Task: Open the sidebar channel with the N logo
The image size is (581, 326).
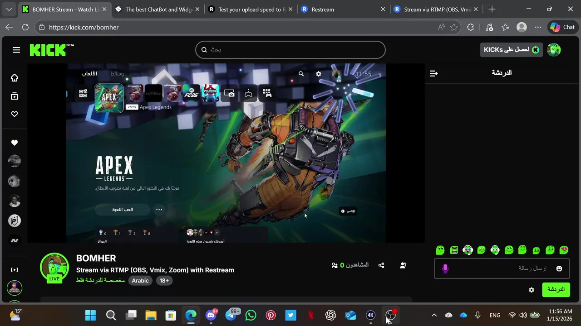Action: [15, 240]
